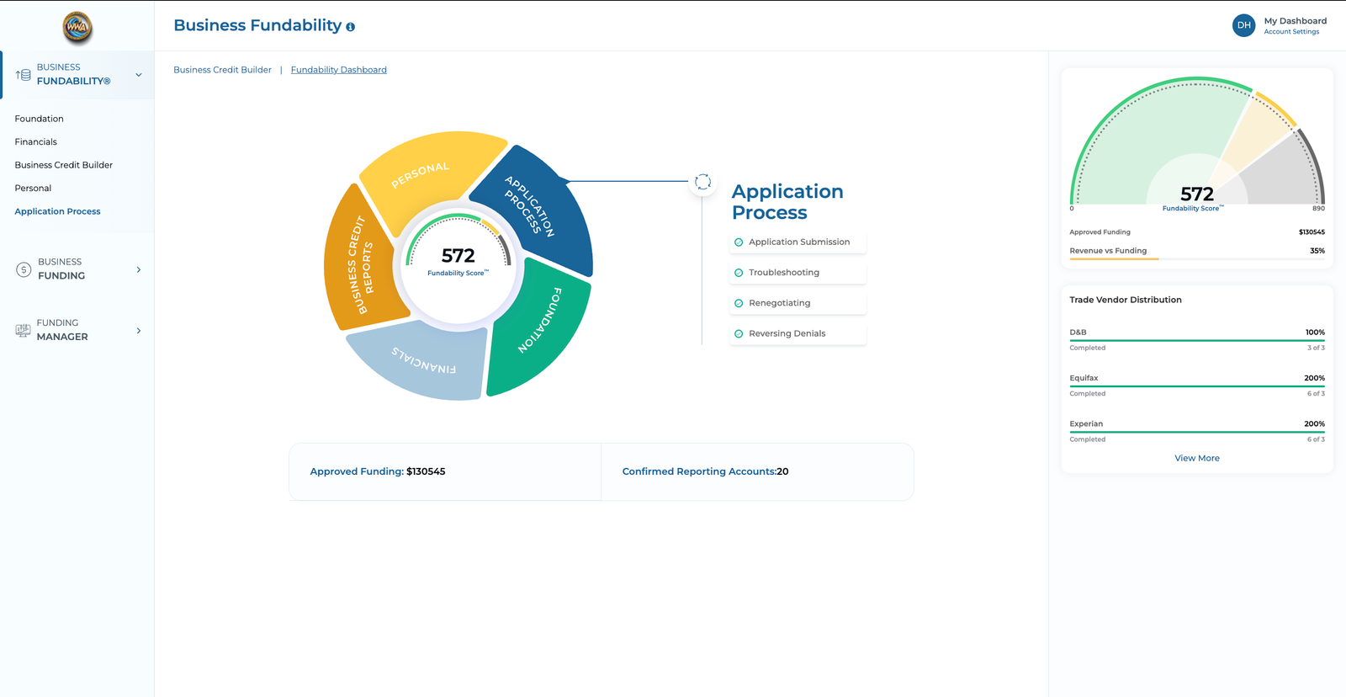Click the Business Funding dollar icon
Image resolution: width=1346 pixels, height=697 pixels.
coord(24,269)
